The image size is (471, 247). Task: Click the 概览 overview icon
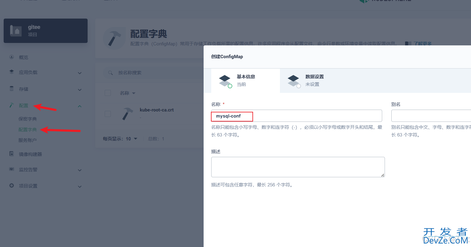12,57
